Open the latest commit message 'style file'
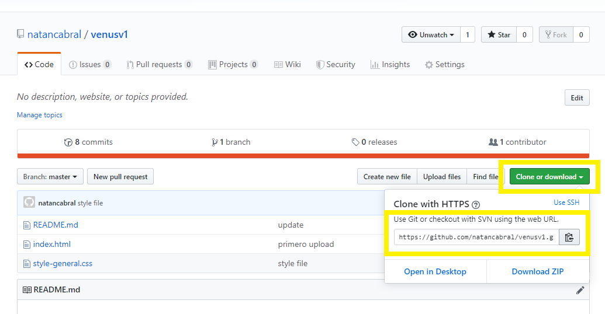Viewport: 605px width, 314px height. (90, 203)
